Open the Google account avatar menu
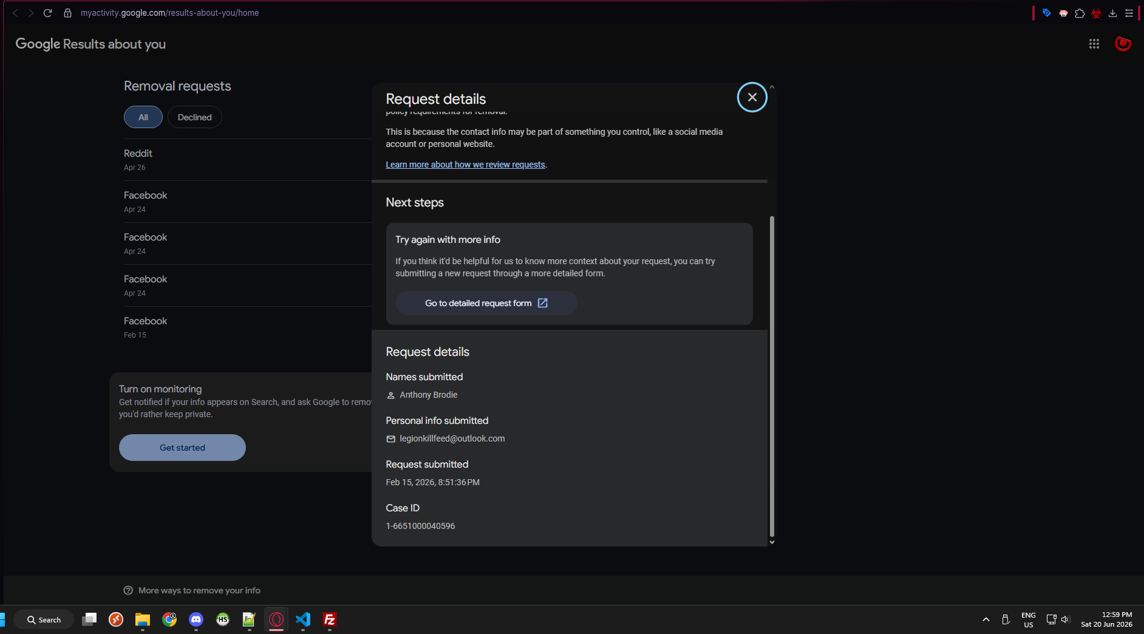The height and width of the screenshot is (634, 1144). (x=1123, y=44)
